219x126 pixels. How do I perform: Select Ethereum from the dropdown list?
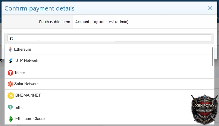click(x=23, y=49)
